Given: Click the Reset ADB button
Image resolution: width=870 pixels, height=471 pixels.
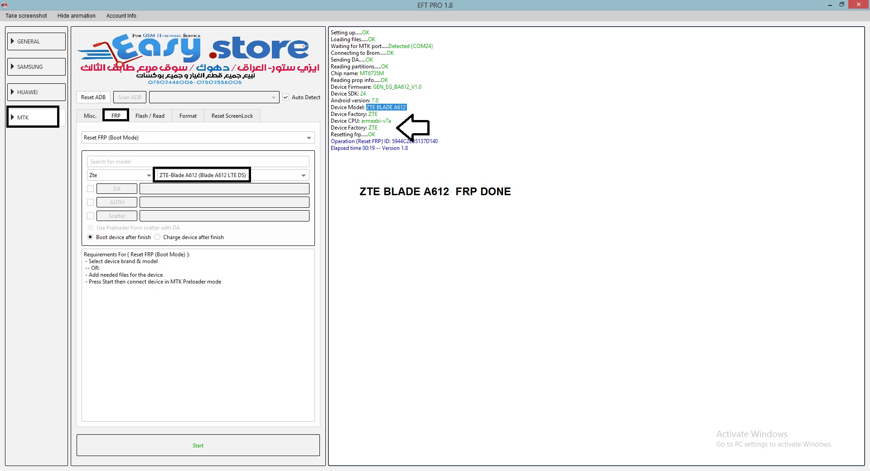Looking at the screenshot, I should click(93, 97).
